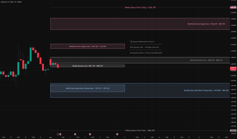Click the 4,025.000 price scale value
This screenshot has height=139, width=237.
point(233,76)
